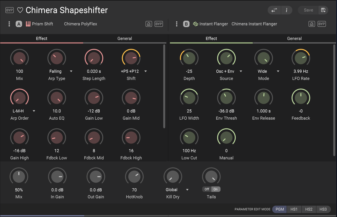Click the Chimera Instant Flanger preset name
The image size is (337, 217).
click(x=254, y=24)
